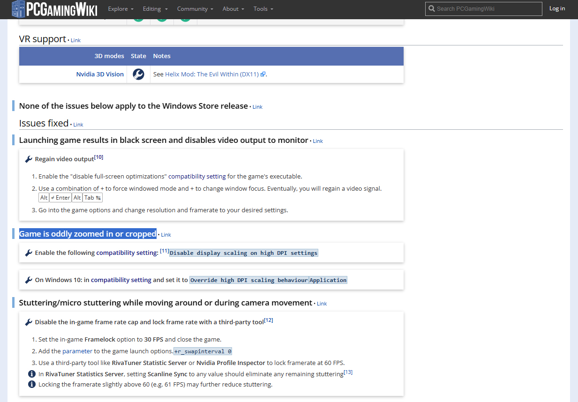Click info icon beside RivaTuner Statistics Server note

32,374
